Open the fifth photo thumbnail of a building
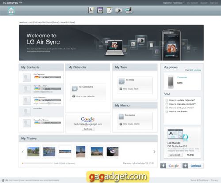Viewport: 221px width, 183px height. pyautogui.click(x=97, y=152)
